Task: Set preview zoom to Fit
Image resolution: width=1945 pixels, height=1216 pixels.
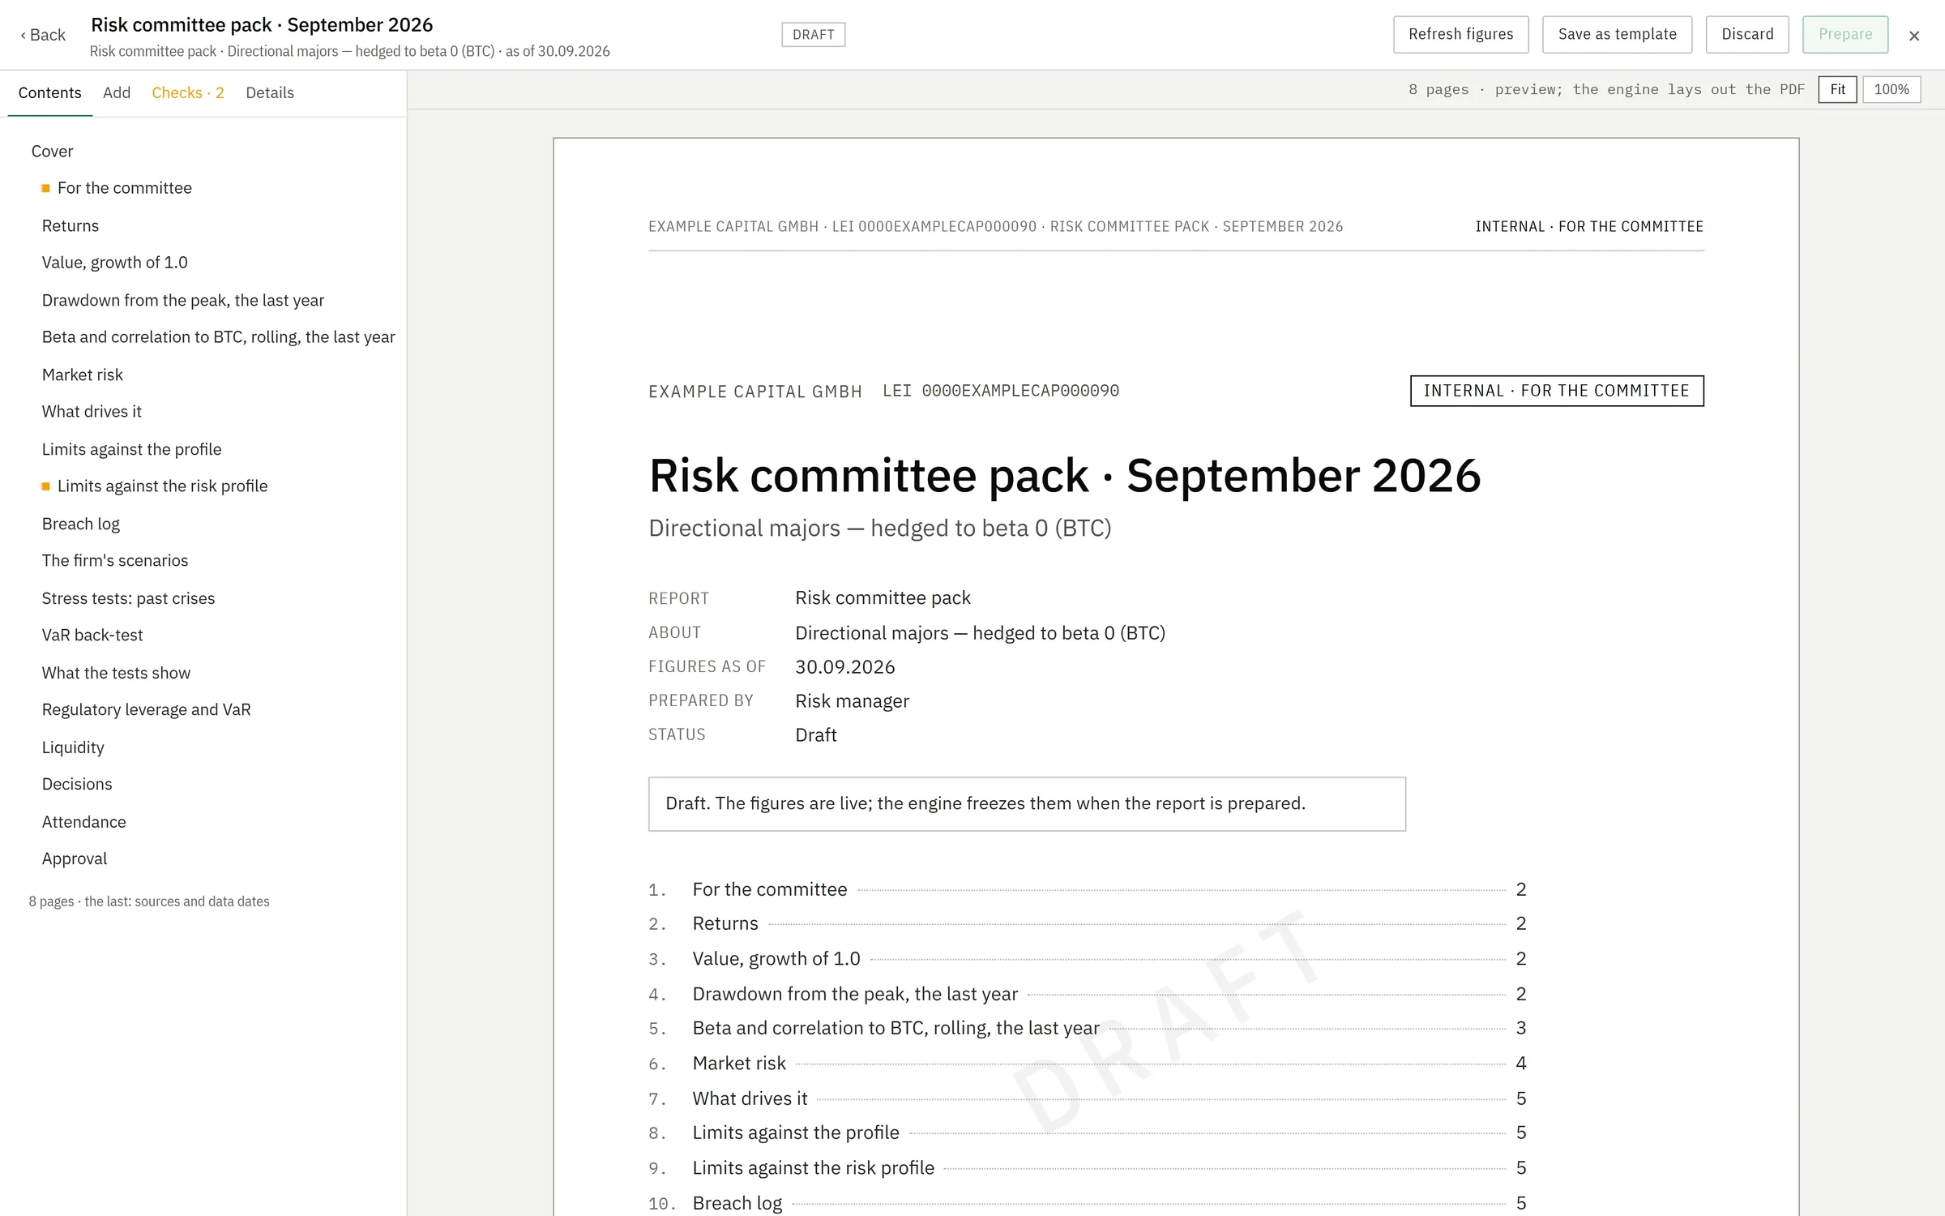Action: [x=1837, y=89]
